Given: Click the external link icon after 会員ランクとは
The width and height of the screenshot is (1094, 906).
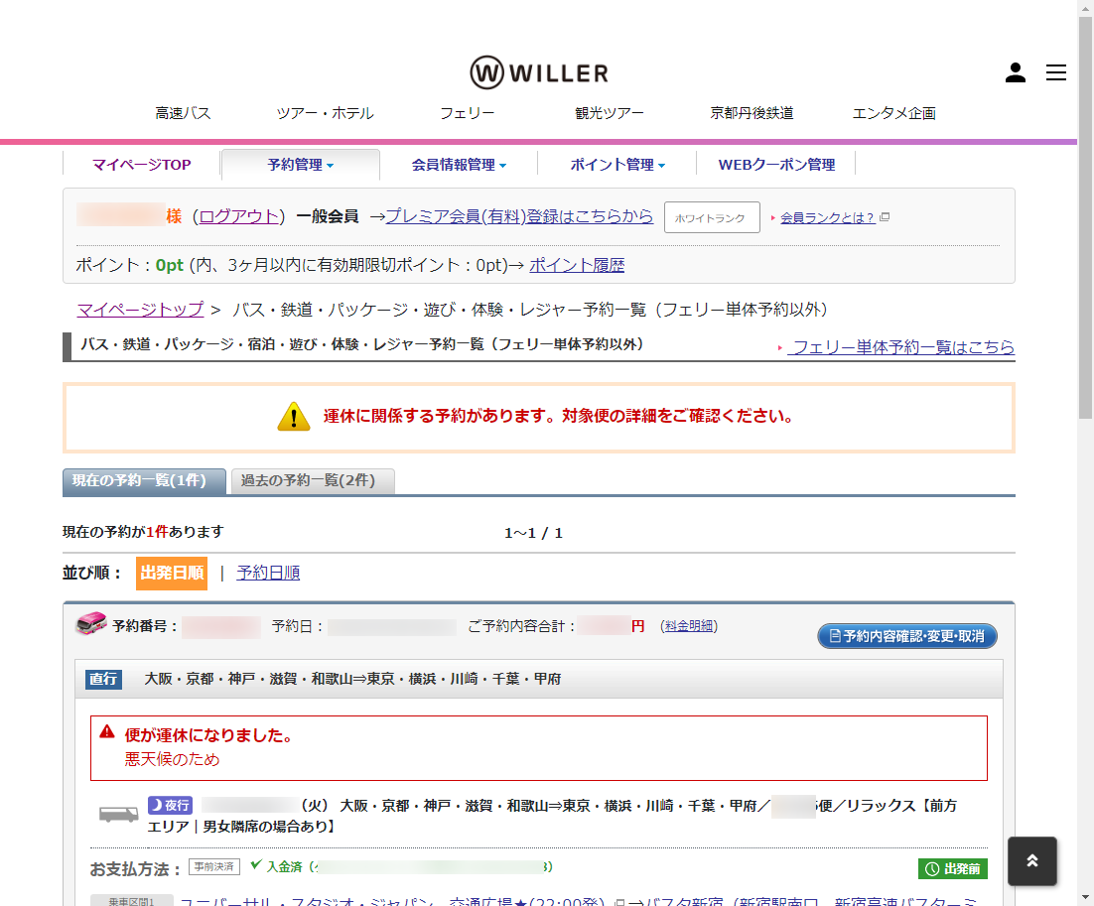Looking at the screenshot, I should coord(885,217).
